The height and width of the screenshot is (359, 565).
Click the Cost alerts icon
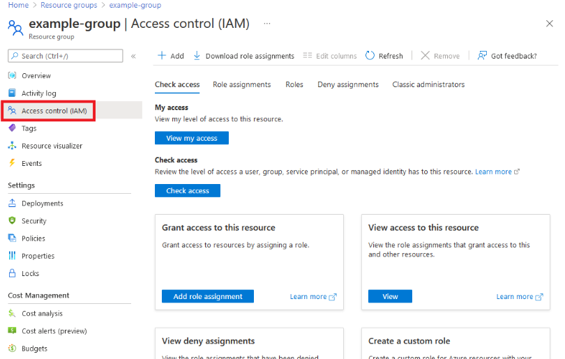pyautogui.click(x=13, y=330)
